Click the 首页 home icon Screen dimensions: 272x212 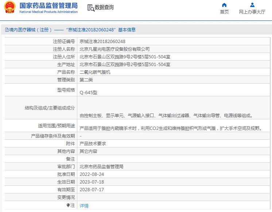click(x=224, y=5)
